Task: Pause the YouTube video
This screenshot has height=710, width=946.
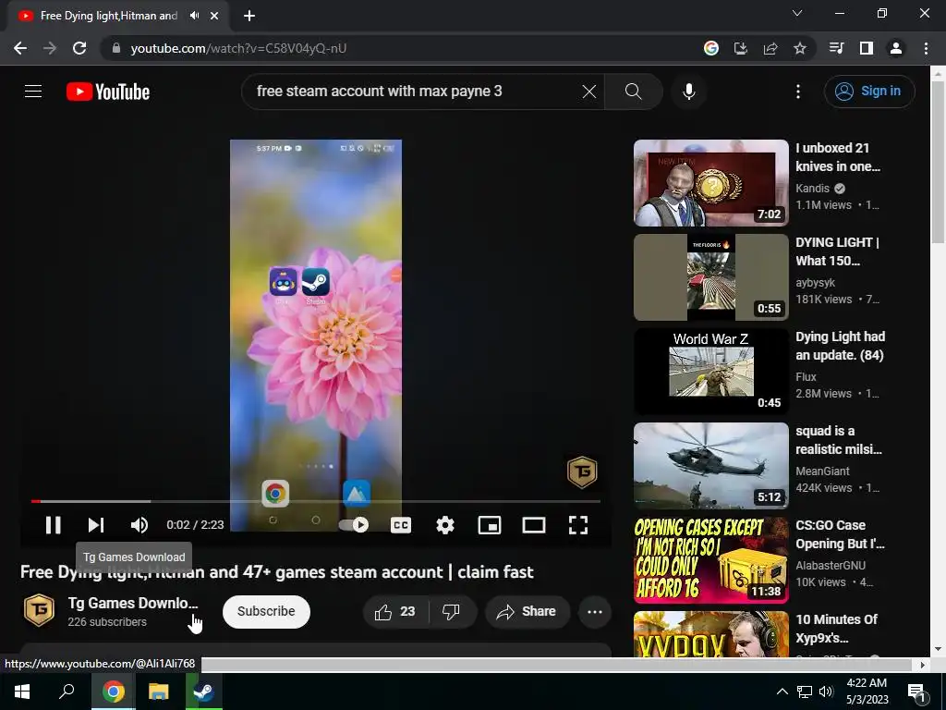Action: pyautogui.click(x=53, y=525)
